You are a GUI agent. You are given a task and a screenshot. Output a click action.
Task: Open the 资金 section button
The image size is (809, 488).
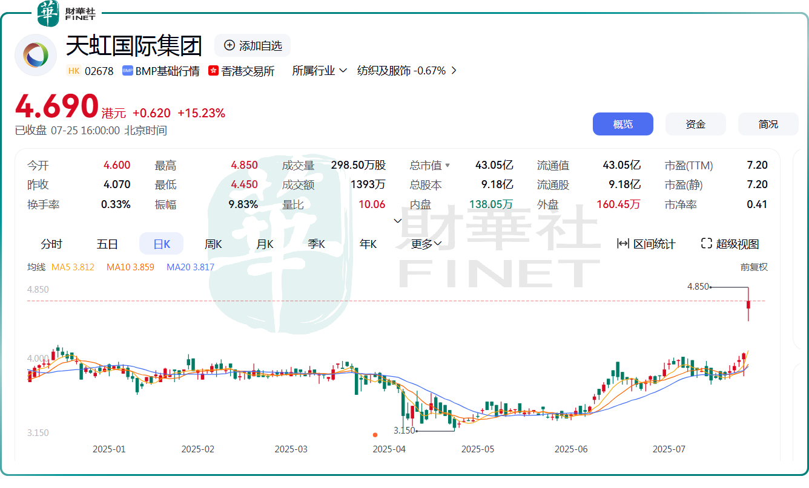coord(695,124)
